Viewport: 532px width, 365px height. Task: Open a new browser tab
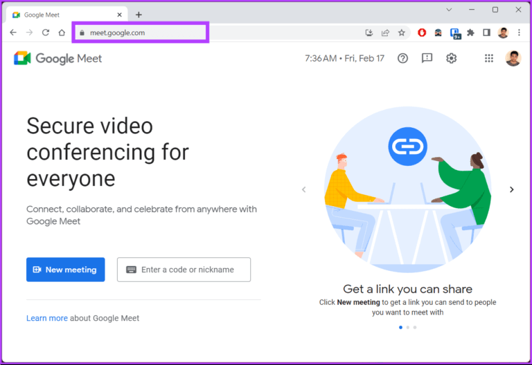(139, 15)
